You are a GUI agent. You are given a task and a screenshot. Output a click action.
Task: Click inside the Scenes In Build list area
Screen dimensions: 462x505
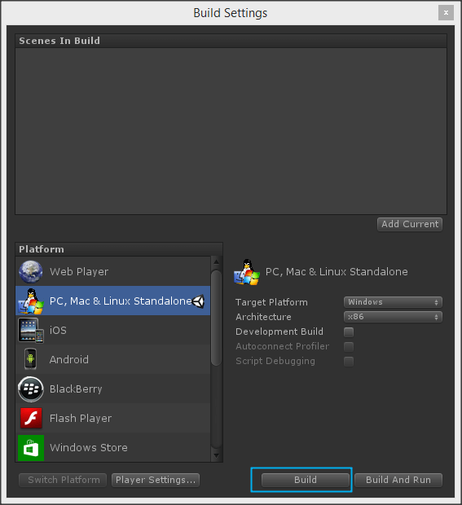231,131
